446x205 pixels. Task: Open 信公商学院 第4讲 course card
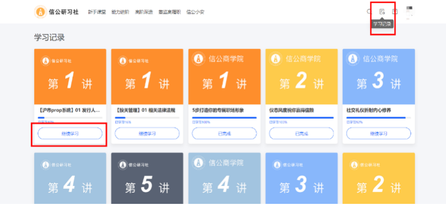pyautogui.click(x=224, y=178)
